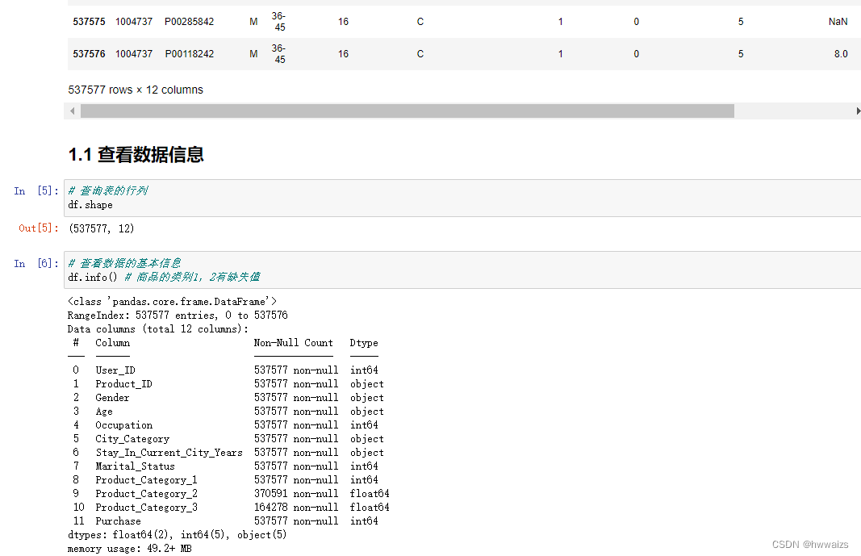This screenshot has height=556, width=861.
Task: Click into the df.info() code cell
Action: coord(462,270)
